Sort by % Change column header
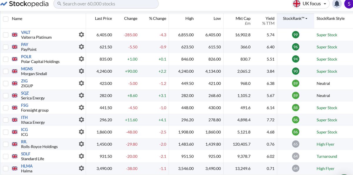This screenshot has width=353, height=175. click(x=157, y=18)
